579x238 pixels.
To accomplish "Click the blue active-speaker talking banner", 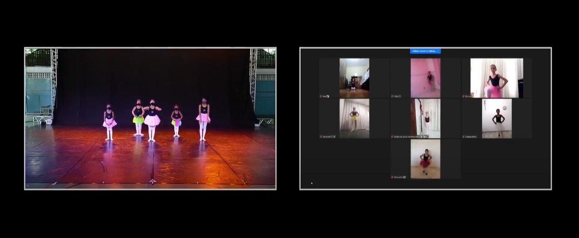I will (425, 51).
